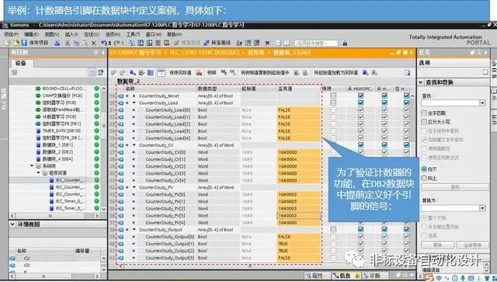The image size is (497, 282).
Task: Toggle 保持 checkbox for CounterStudy_Output row
Action: (333, 229)
